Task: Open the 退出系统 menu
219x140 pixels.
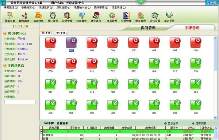Action: 119,8
